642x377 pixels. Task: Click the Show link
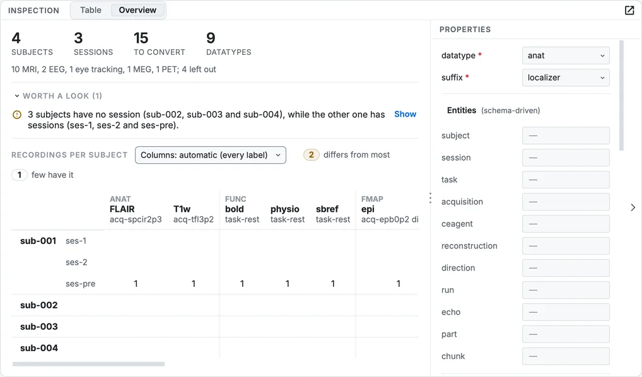click(x=405, y=114)
